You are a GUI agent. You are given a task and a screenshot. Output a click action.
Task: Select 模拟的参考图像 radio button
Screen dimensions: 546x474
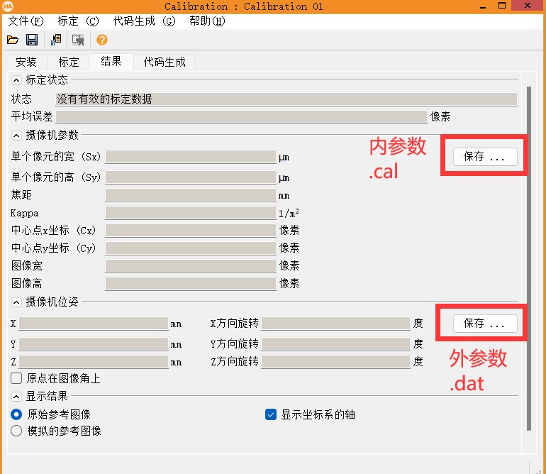(16, 431)
